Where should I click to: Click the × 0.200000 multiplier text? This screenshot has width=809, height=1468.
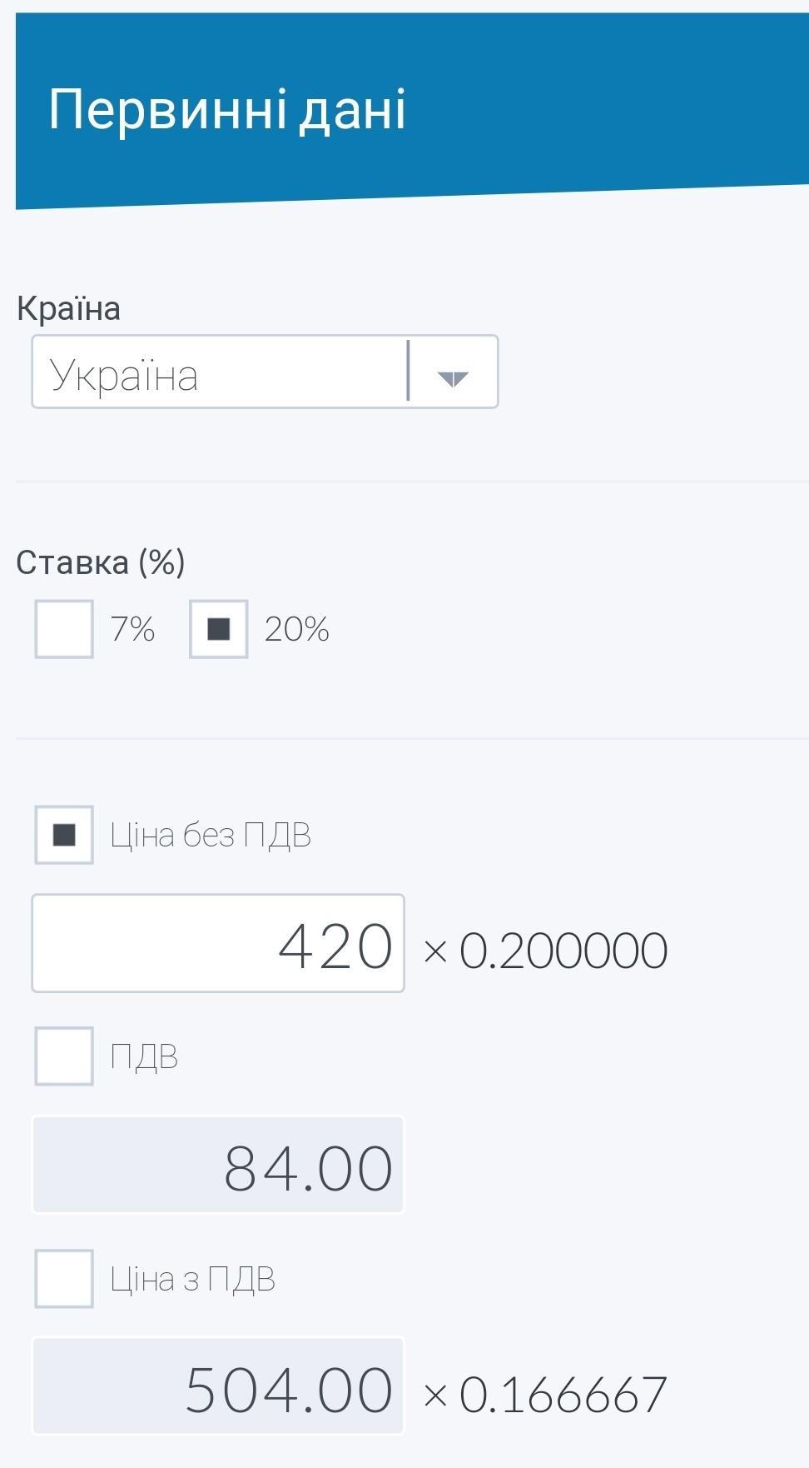[x=545, y=951]
